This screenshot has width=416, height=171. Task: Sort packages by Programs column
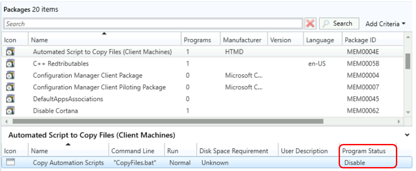201,40
